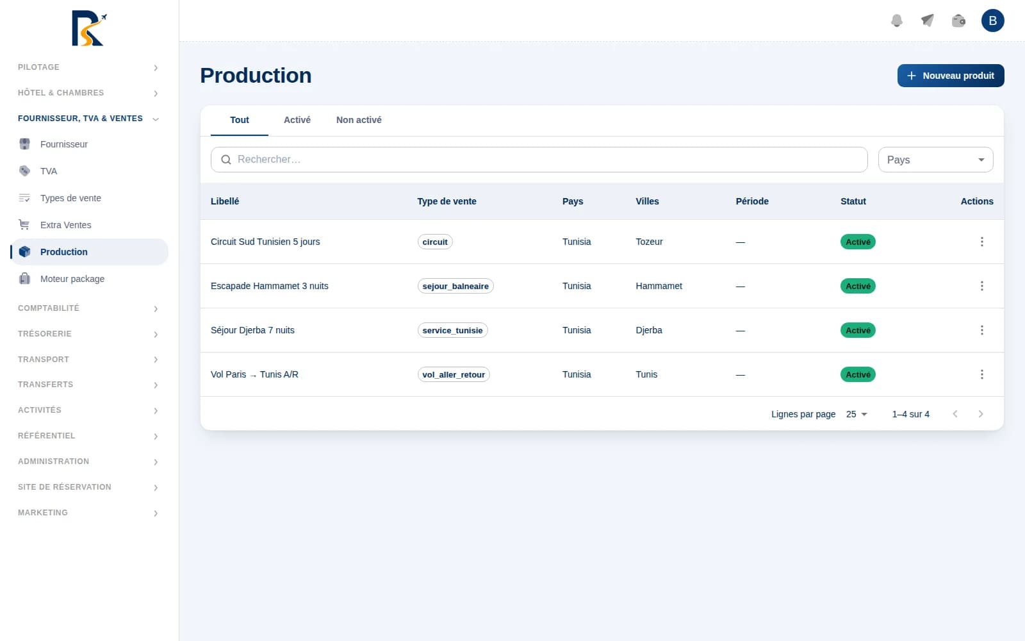Switch to the Non activé tab
The width and height of the screenshot is (1025, 641).
(359, 120)
